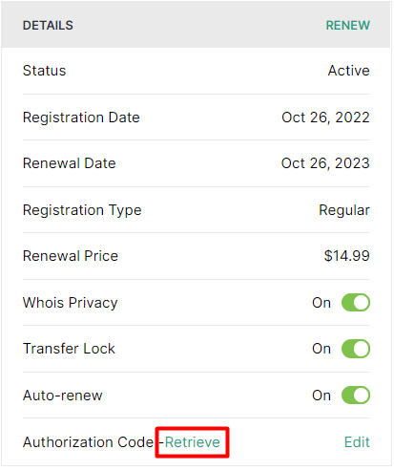The width and height of the screenshot is (394, 471).
Task: Turn off the Auto-renew switch
Action: [356, 396]
